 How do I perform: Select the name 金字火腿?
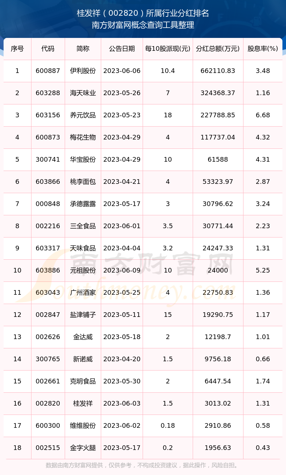tap(83, 448)
